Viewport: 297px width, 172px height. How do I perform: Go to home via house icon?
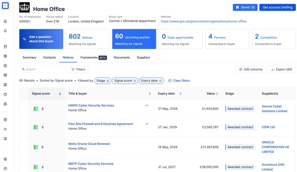5,21
